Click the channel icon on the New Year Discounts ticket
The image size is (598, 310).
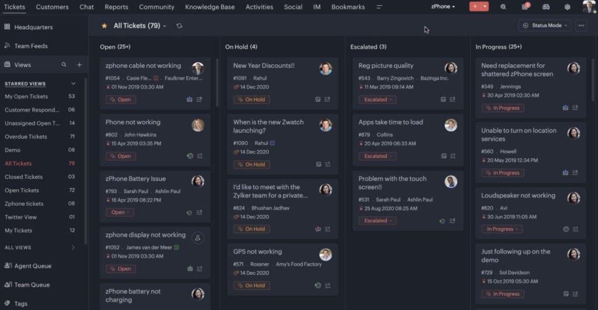coord(318,99)
